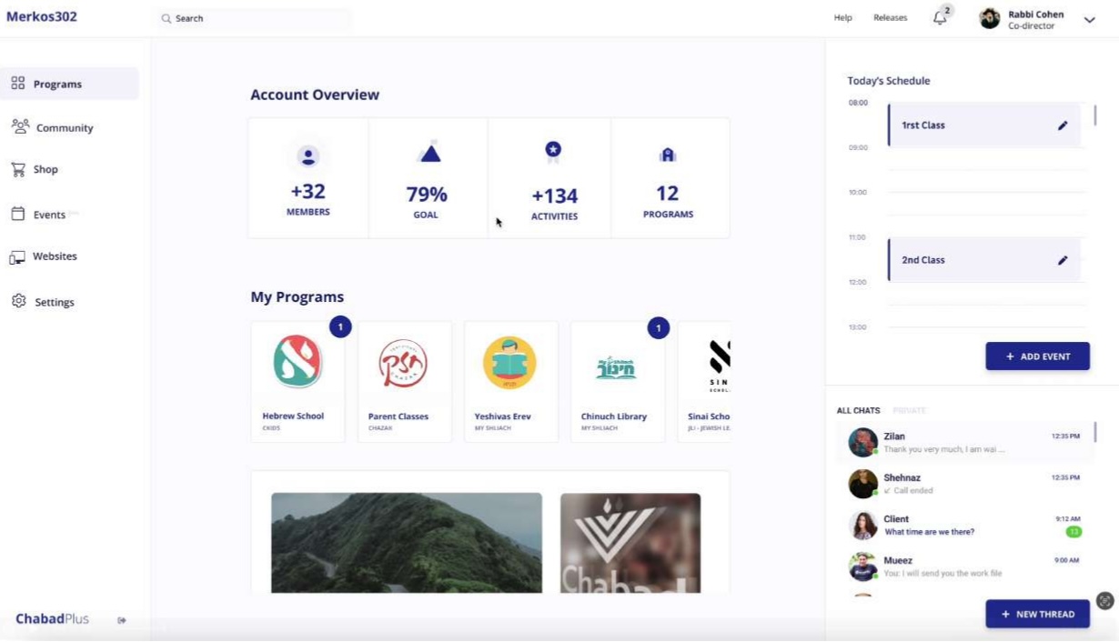Click the Settings gear icon
1119x642 pixels.
coord(18,301)
